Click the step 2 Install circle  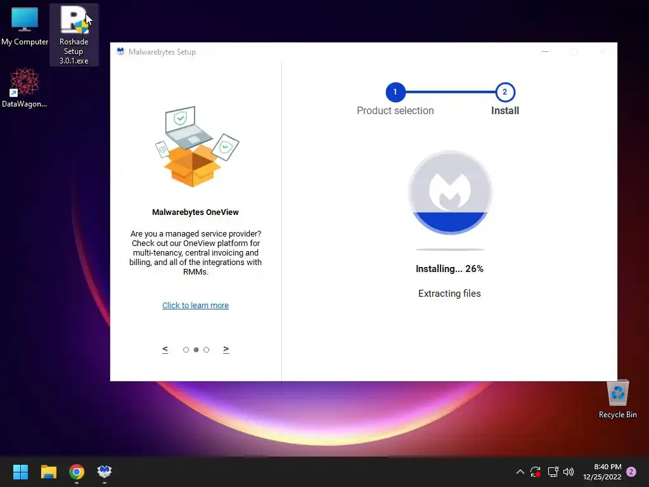coord(504,92)
